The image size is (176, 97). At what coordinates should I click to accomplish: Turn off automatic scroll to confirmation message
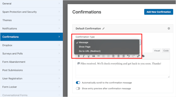[78, 83]
